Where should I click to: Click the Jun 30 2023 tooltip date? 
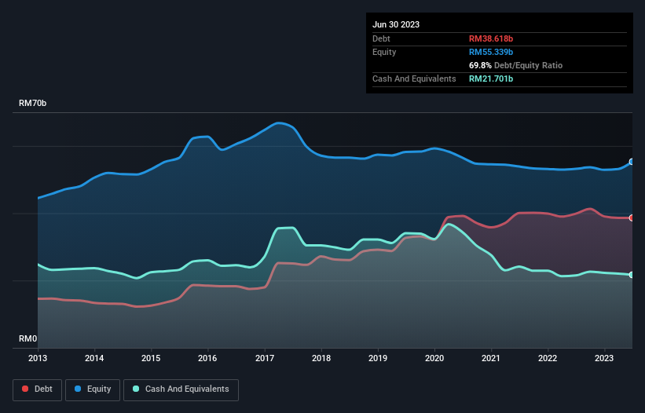point(396,24)
